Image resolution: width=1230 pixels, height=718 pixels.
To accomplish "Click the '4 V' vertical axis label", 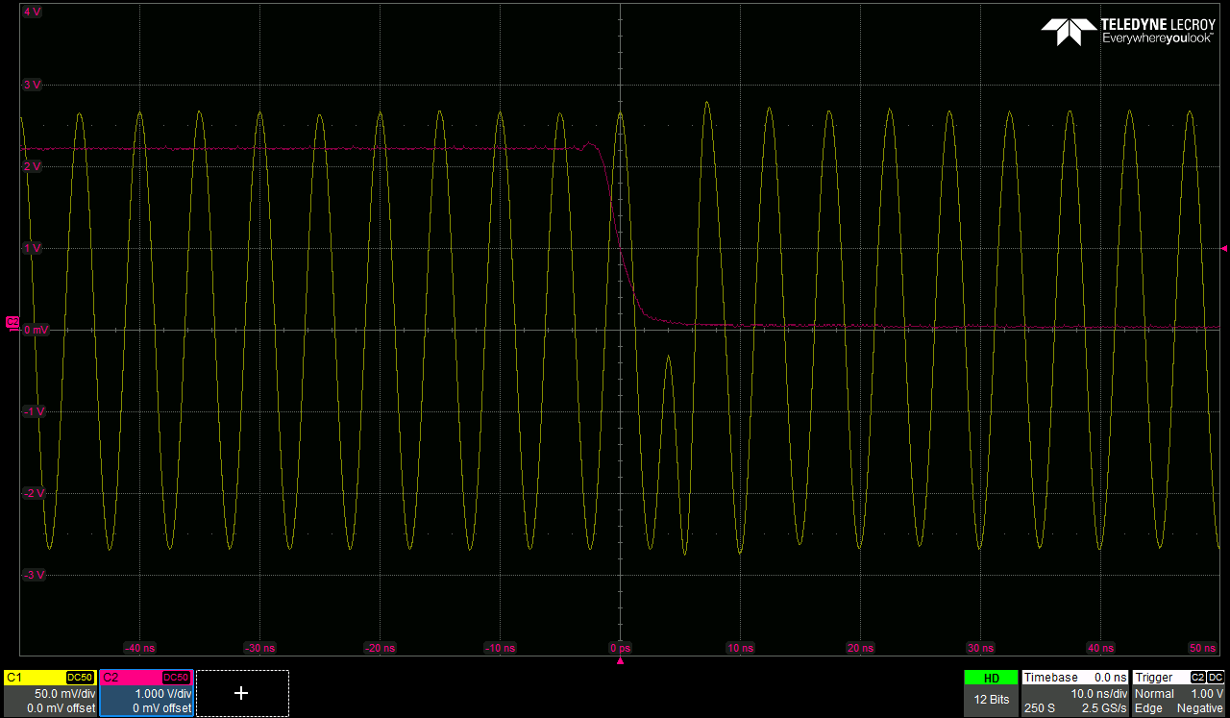I will click(x=32, y=12).
